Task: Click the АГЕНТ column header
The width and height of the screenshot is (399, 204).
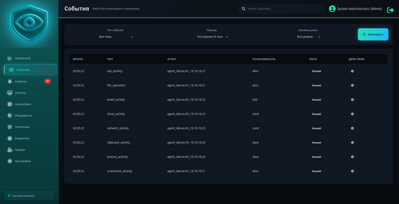Action: click(172, 59)
